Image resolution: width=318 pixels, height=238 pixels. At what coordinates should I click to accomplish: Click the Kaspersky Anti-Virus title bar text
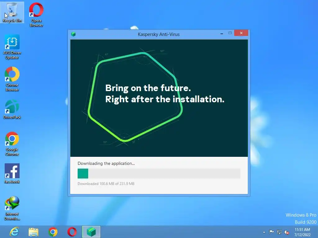click(x=159, y=34)
